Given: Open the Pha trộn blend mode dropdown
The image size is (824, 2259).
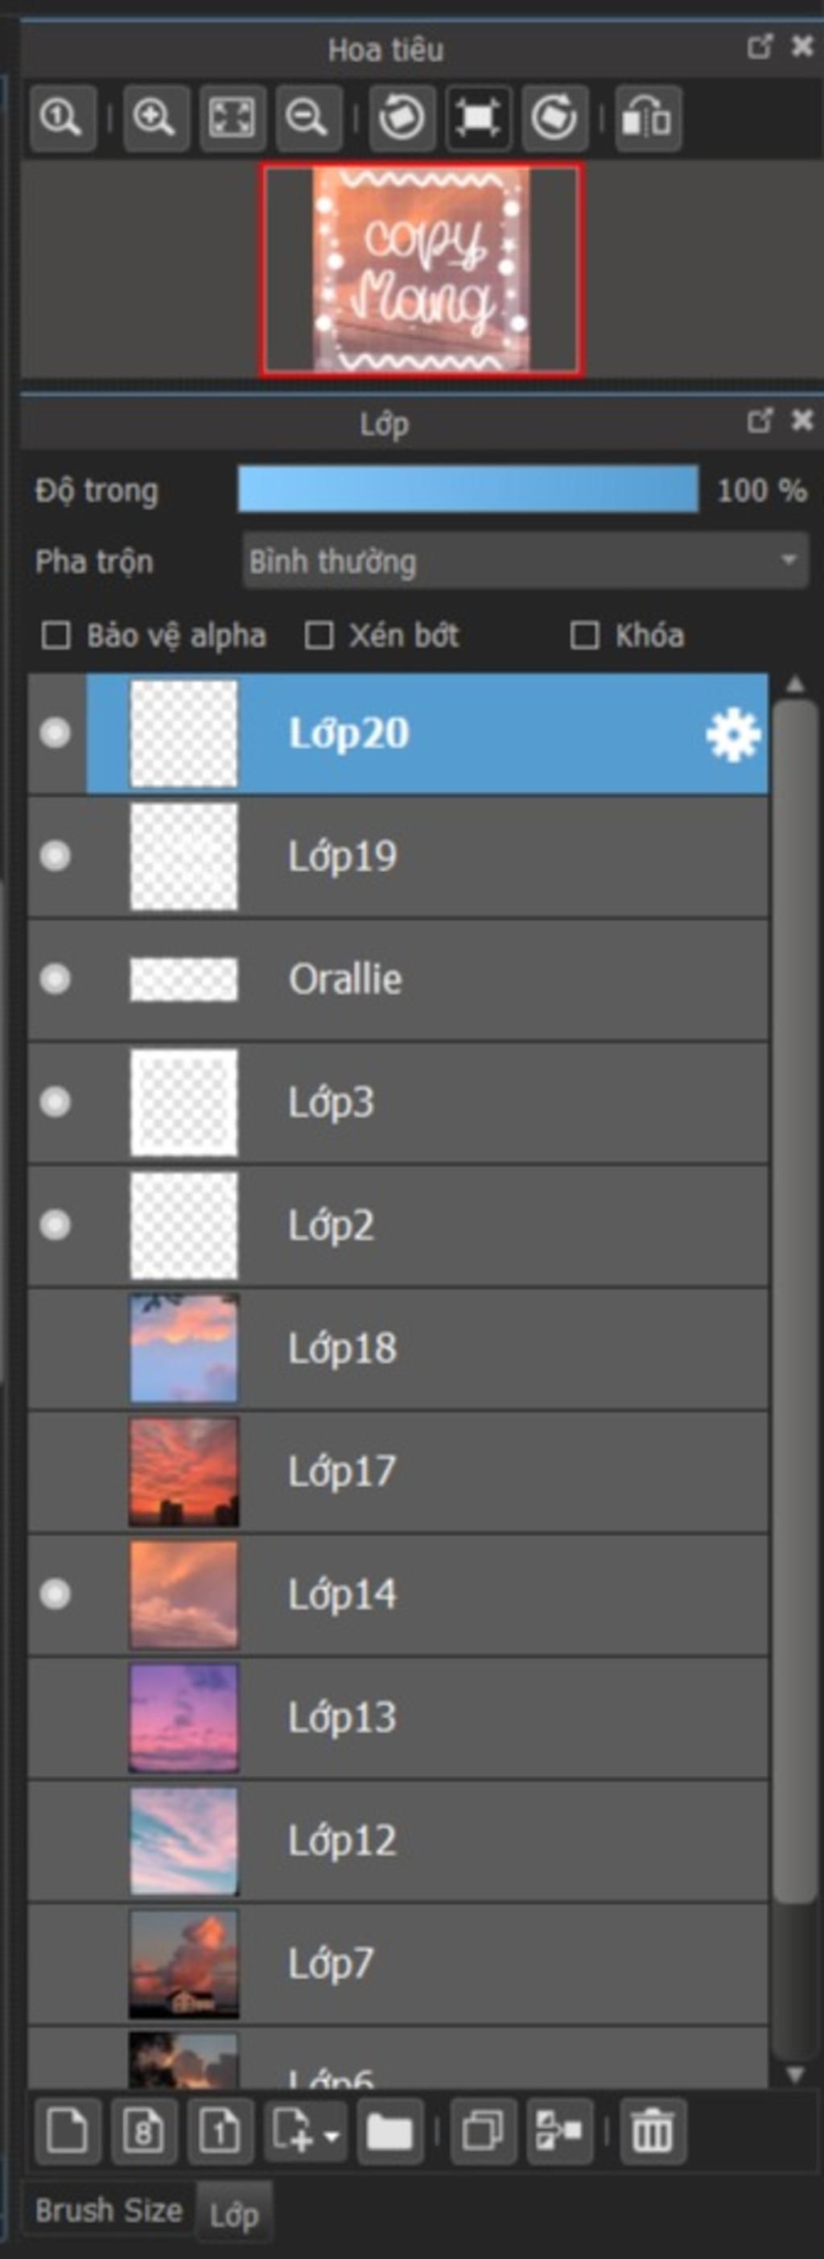Looking at the screenshot, I should tap(525, 561).
